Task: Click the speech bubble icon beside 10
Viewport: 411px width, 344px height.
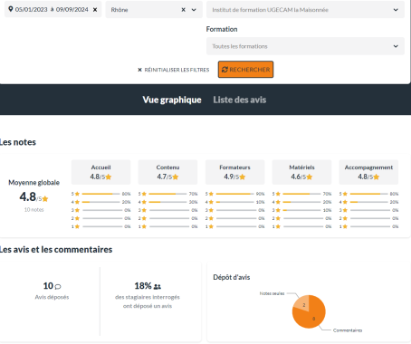Action: [58, 286]
